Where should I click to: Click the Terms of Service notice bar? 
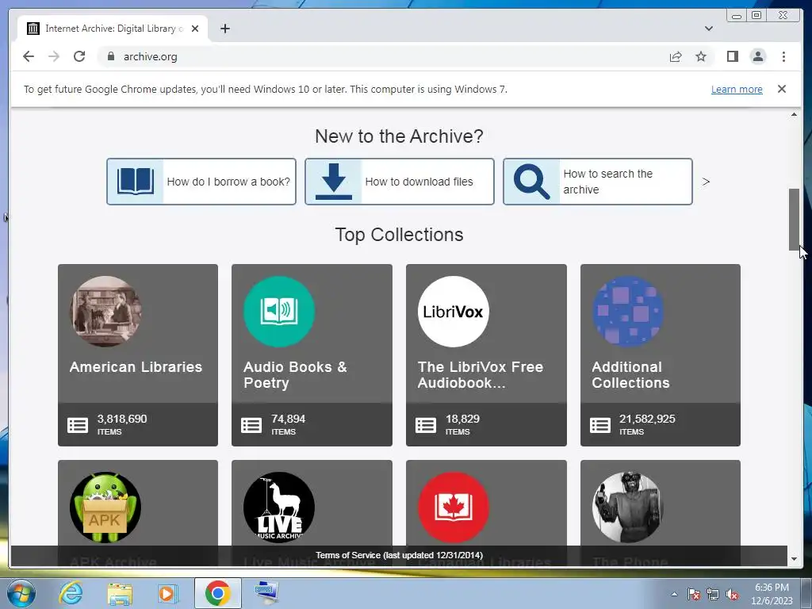399,555
